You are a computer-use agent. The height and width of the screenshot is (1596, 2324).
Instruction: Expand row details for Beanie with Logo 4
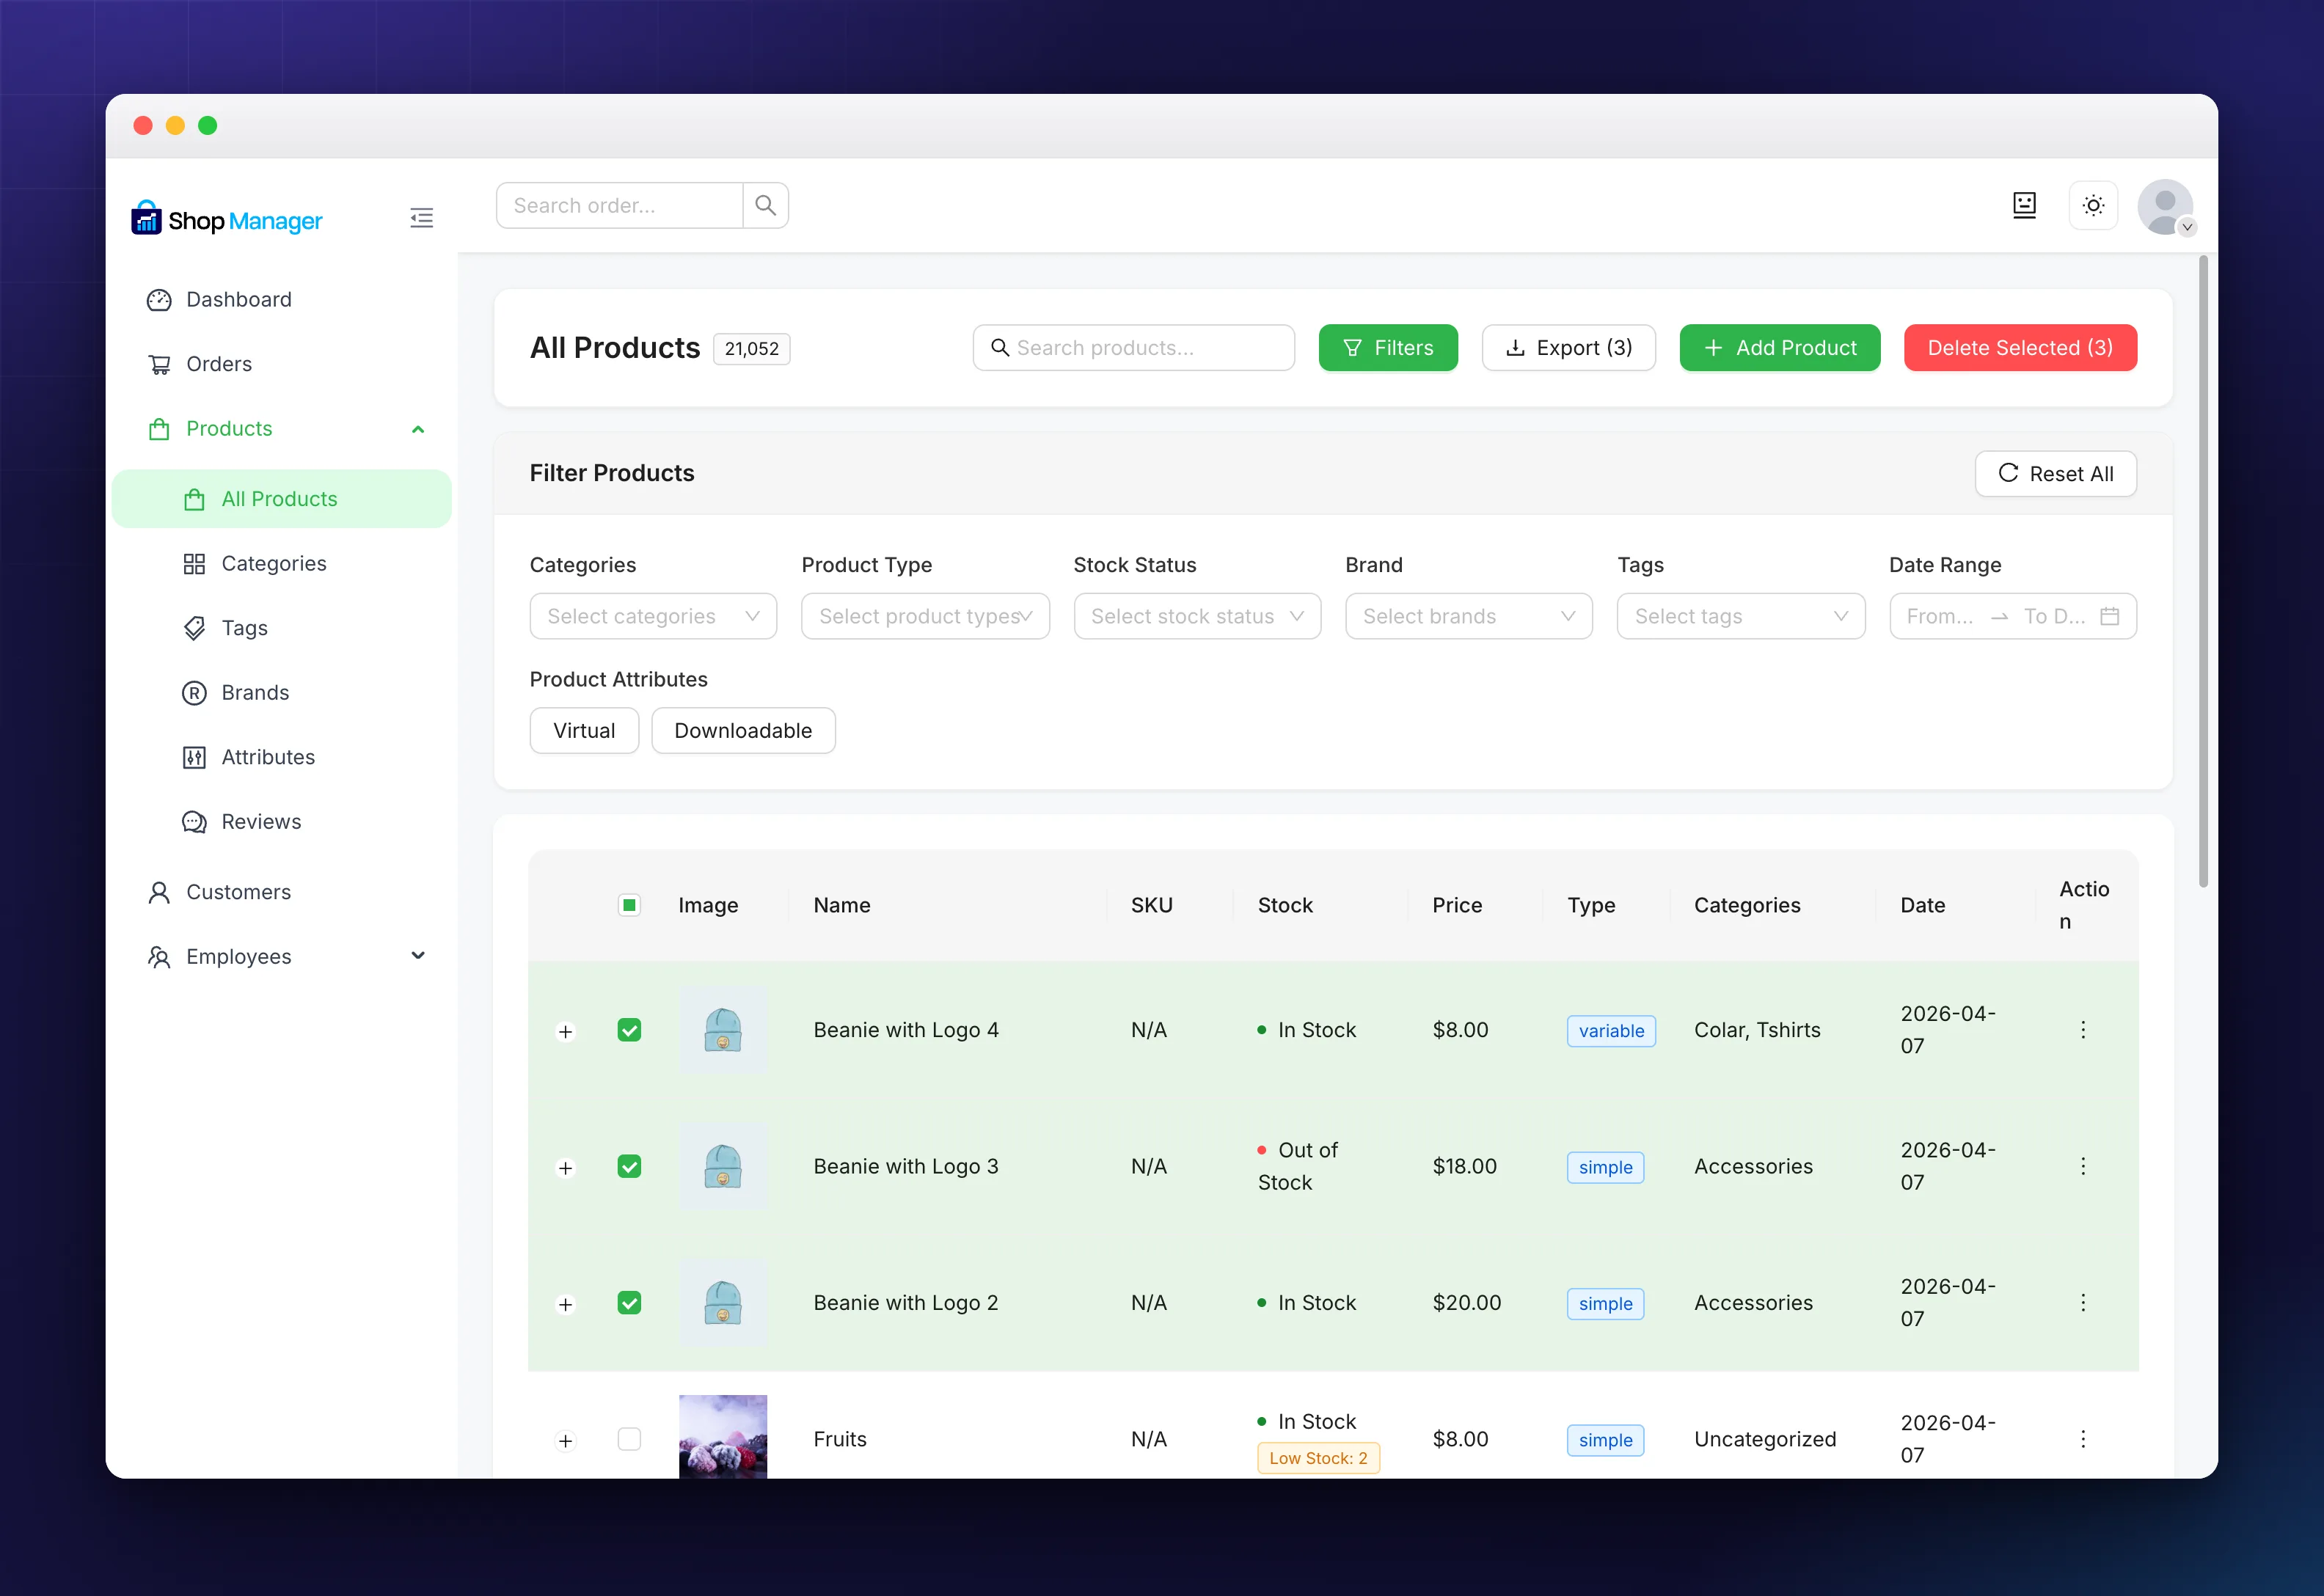click(x=566, y=1031)
